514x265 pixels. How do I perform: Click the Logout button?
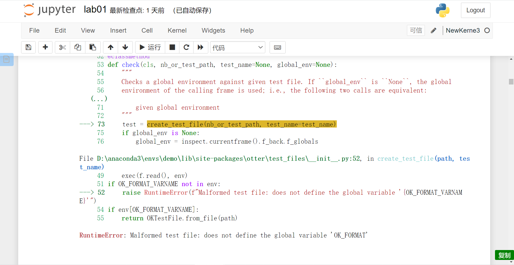[475, 10]
